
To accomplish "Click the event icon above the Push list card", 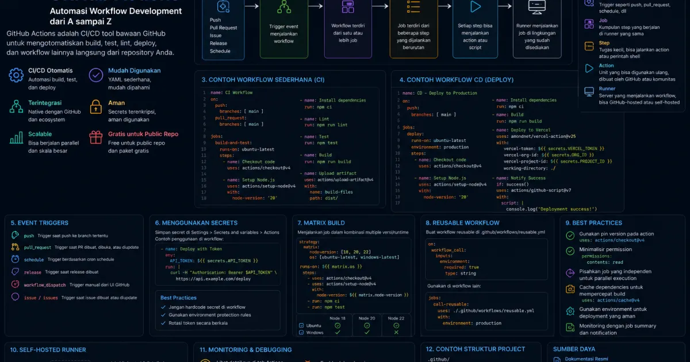I will tap(223, 6).
